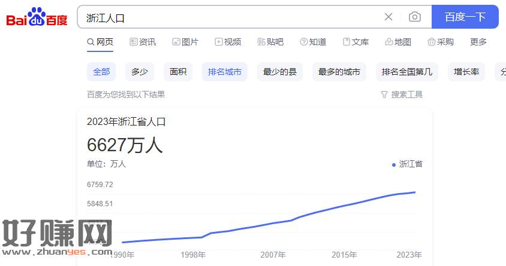This screenshot has height=266, width=506.
Task: Go to the 视频 video tab
Action: pos(228,42)
